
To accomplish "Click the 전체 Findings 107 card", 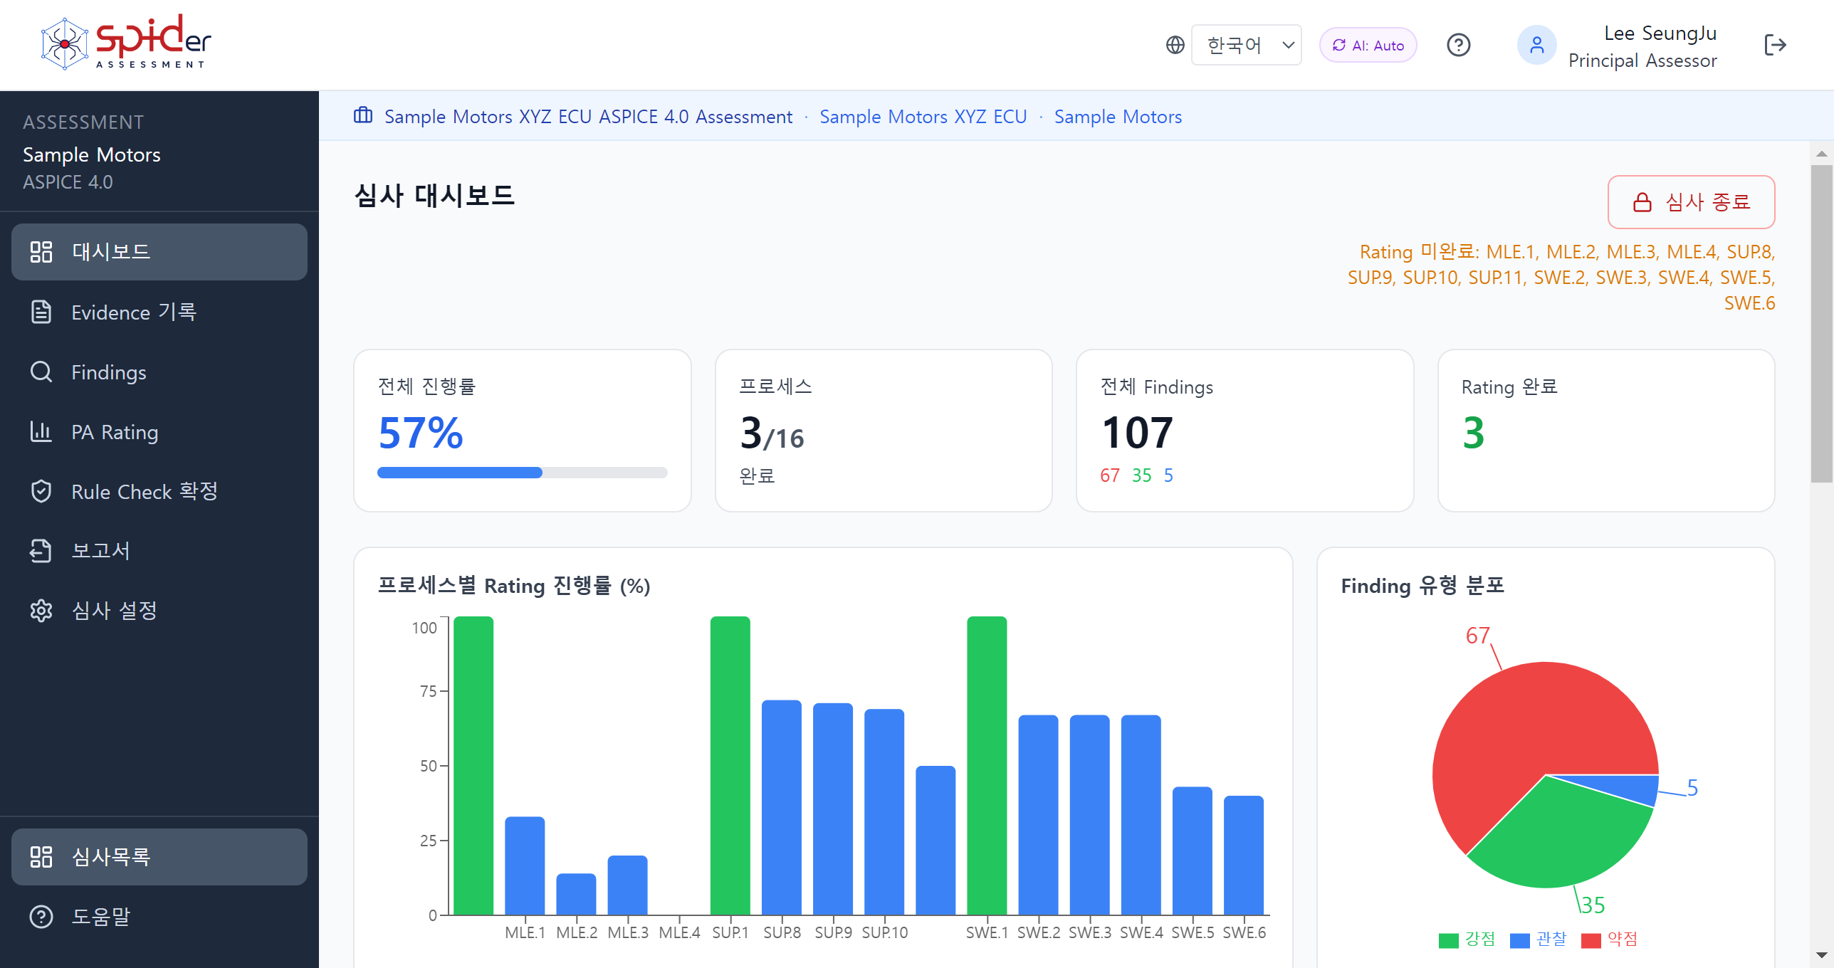I will click(x=1244, y=430).
